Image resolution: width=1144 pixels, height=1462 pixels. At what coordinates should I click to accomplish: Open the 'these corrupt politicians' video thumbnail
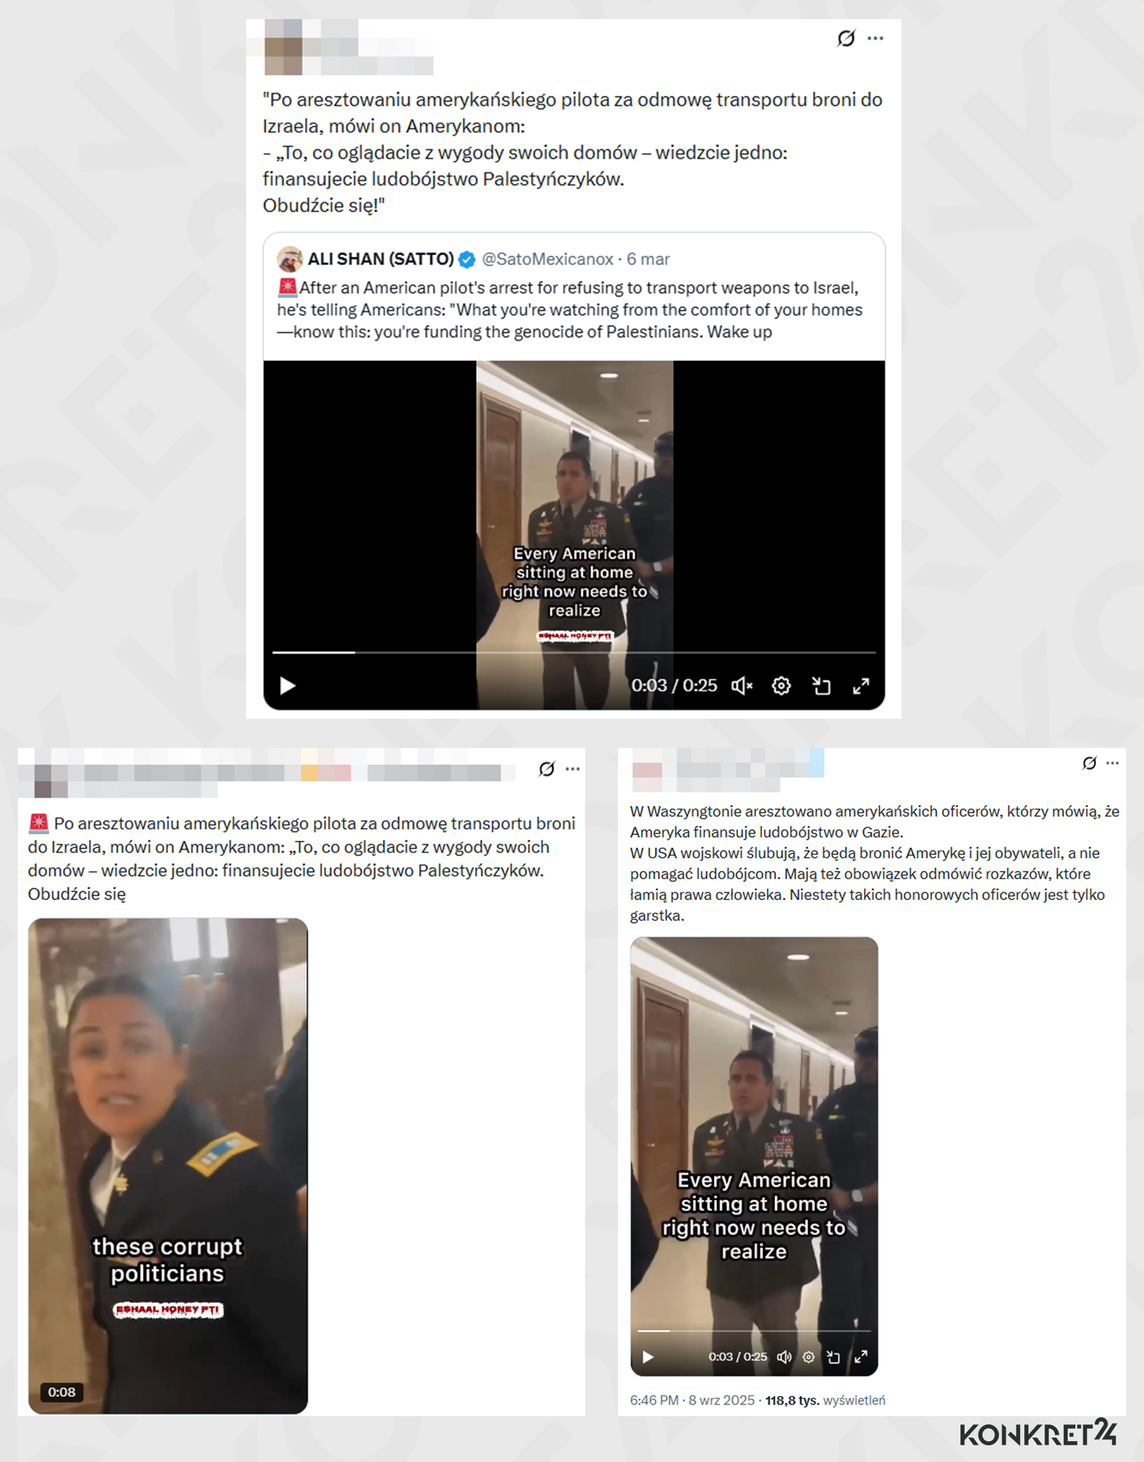click(168, 1166)
